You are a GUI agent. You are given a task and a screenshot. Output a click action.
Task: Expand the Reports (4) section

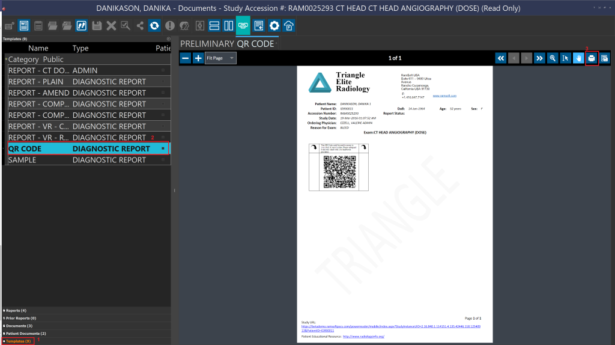coord(16,311)
